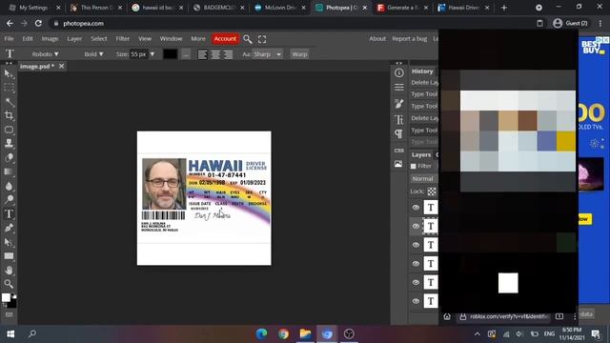610x343 pixels.
Task: Open the Layer menu
Action: (74, 38)
